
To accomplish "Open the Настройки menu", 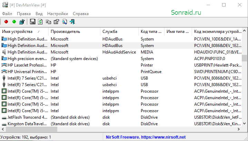I will coord(58,14).
